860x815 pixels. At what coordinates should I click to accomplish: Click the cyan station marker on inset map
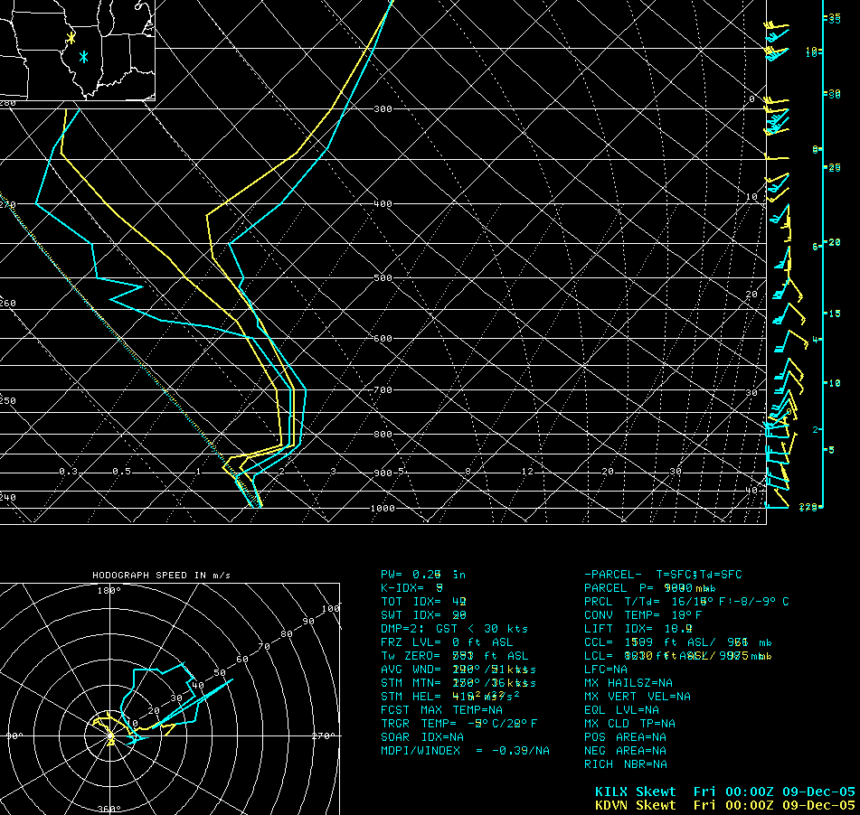[83, 57]
